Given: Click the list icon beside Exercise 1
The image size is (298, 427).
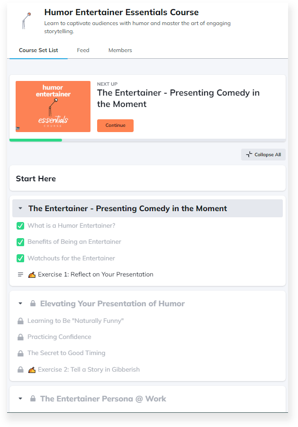Looking at the screenshot, I should (20, 274).
